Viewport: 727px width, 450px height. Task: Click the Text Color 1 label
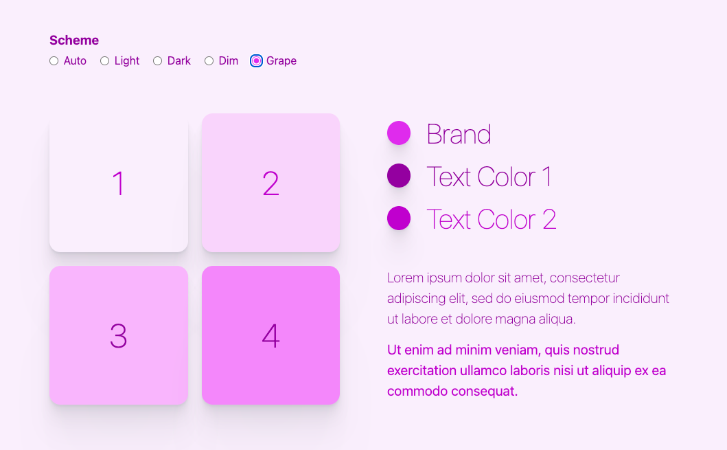tap(489, 177)
